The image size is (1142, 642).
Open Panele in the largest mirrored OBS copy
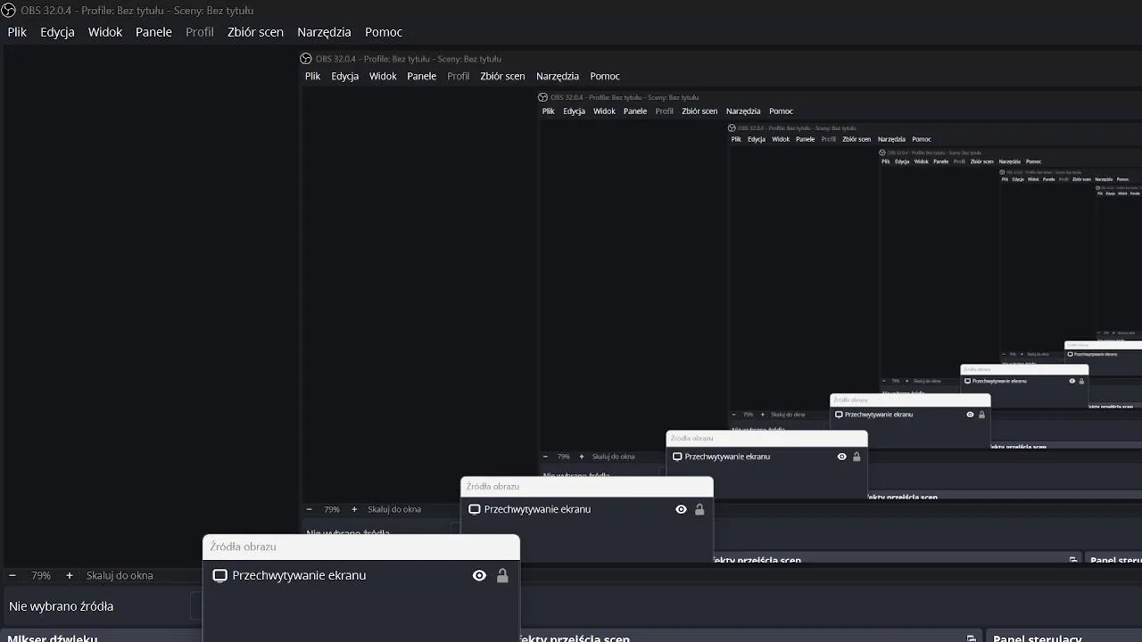(x=421, y=76)
